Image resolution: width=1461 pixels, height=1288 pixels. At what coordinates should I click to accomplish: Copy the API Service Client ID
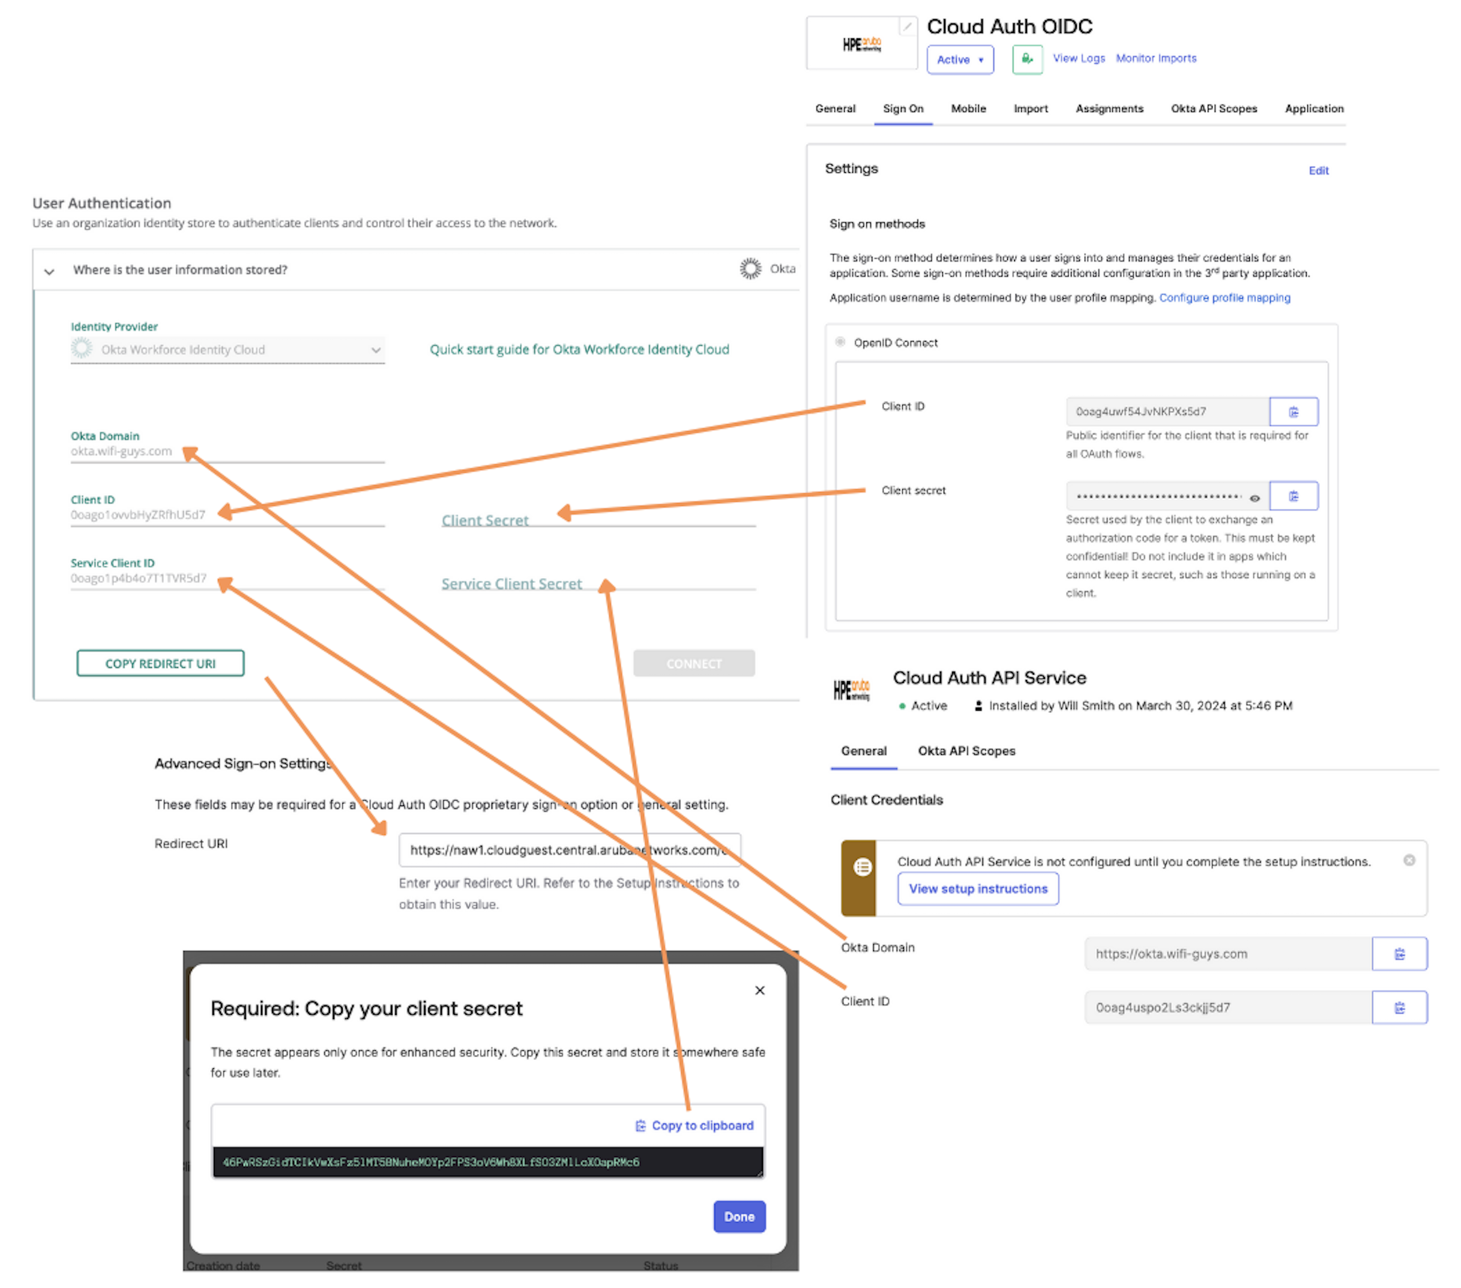pos(1399,1007)
